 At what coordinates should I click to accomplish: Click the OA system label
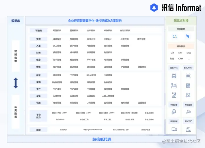(172, 53)
